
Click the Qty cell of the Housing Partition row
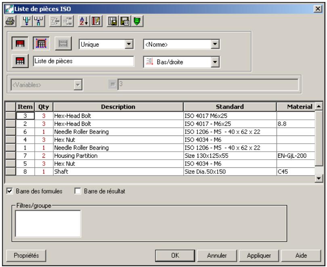point(44,156)
